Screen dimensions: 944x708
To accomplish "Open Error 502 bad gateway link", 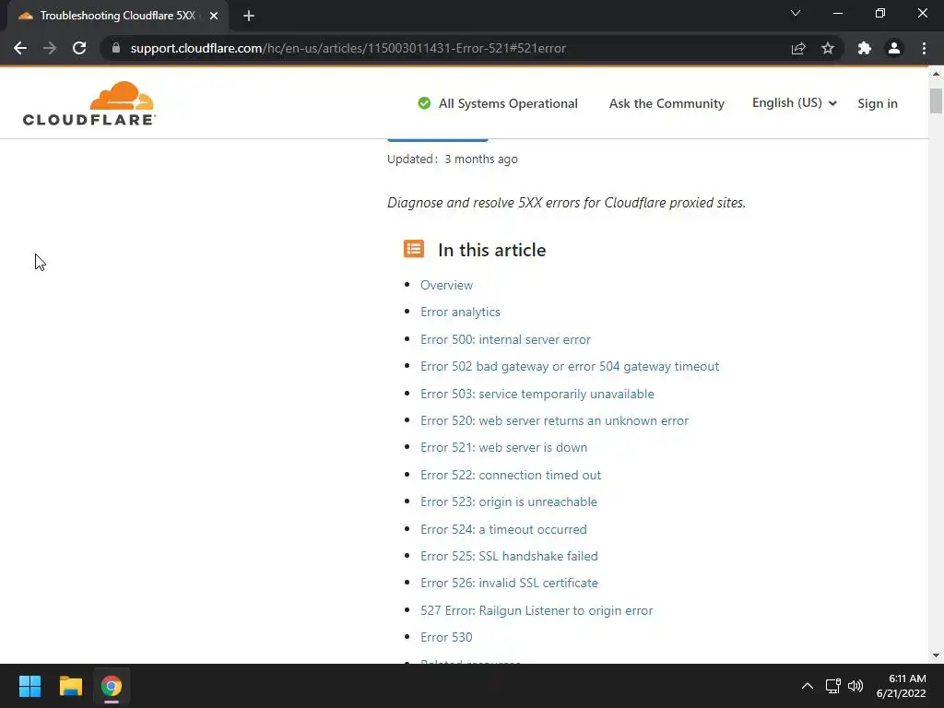I will point(570,366).
